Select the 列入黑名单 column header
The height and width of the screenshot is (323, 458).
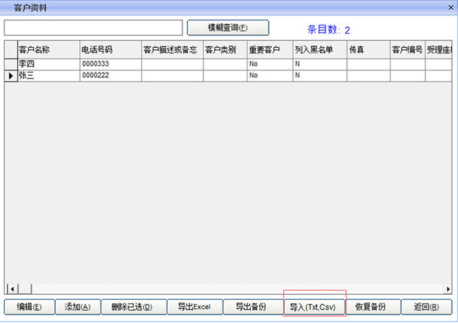pyautogui.click(x=319, y=50)
